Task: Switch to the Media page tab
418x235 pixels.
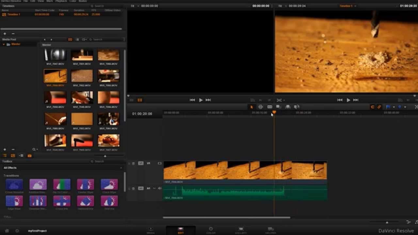Action: click(151, 230)
